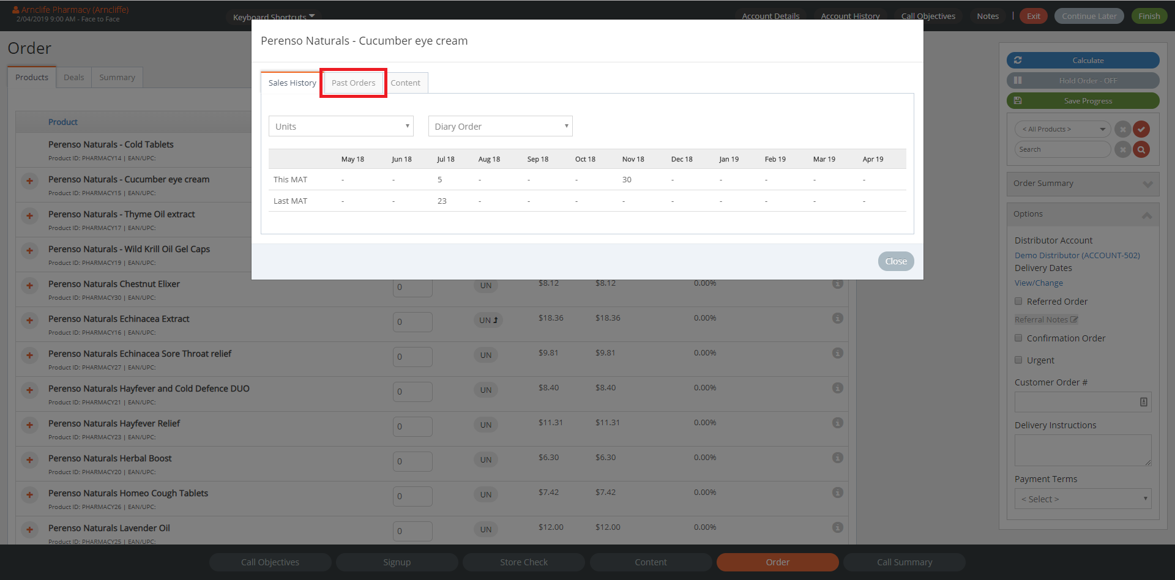The width and height of the screenshot is (1175, 580).
Task: Open info icon for Echinacea Extract row
Action: point(838,318)
